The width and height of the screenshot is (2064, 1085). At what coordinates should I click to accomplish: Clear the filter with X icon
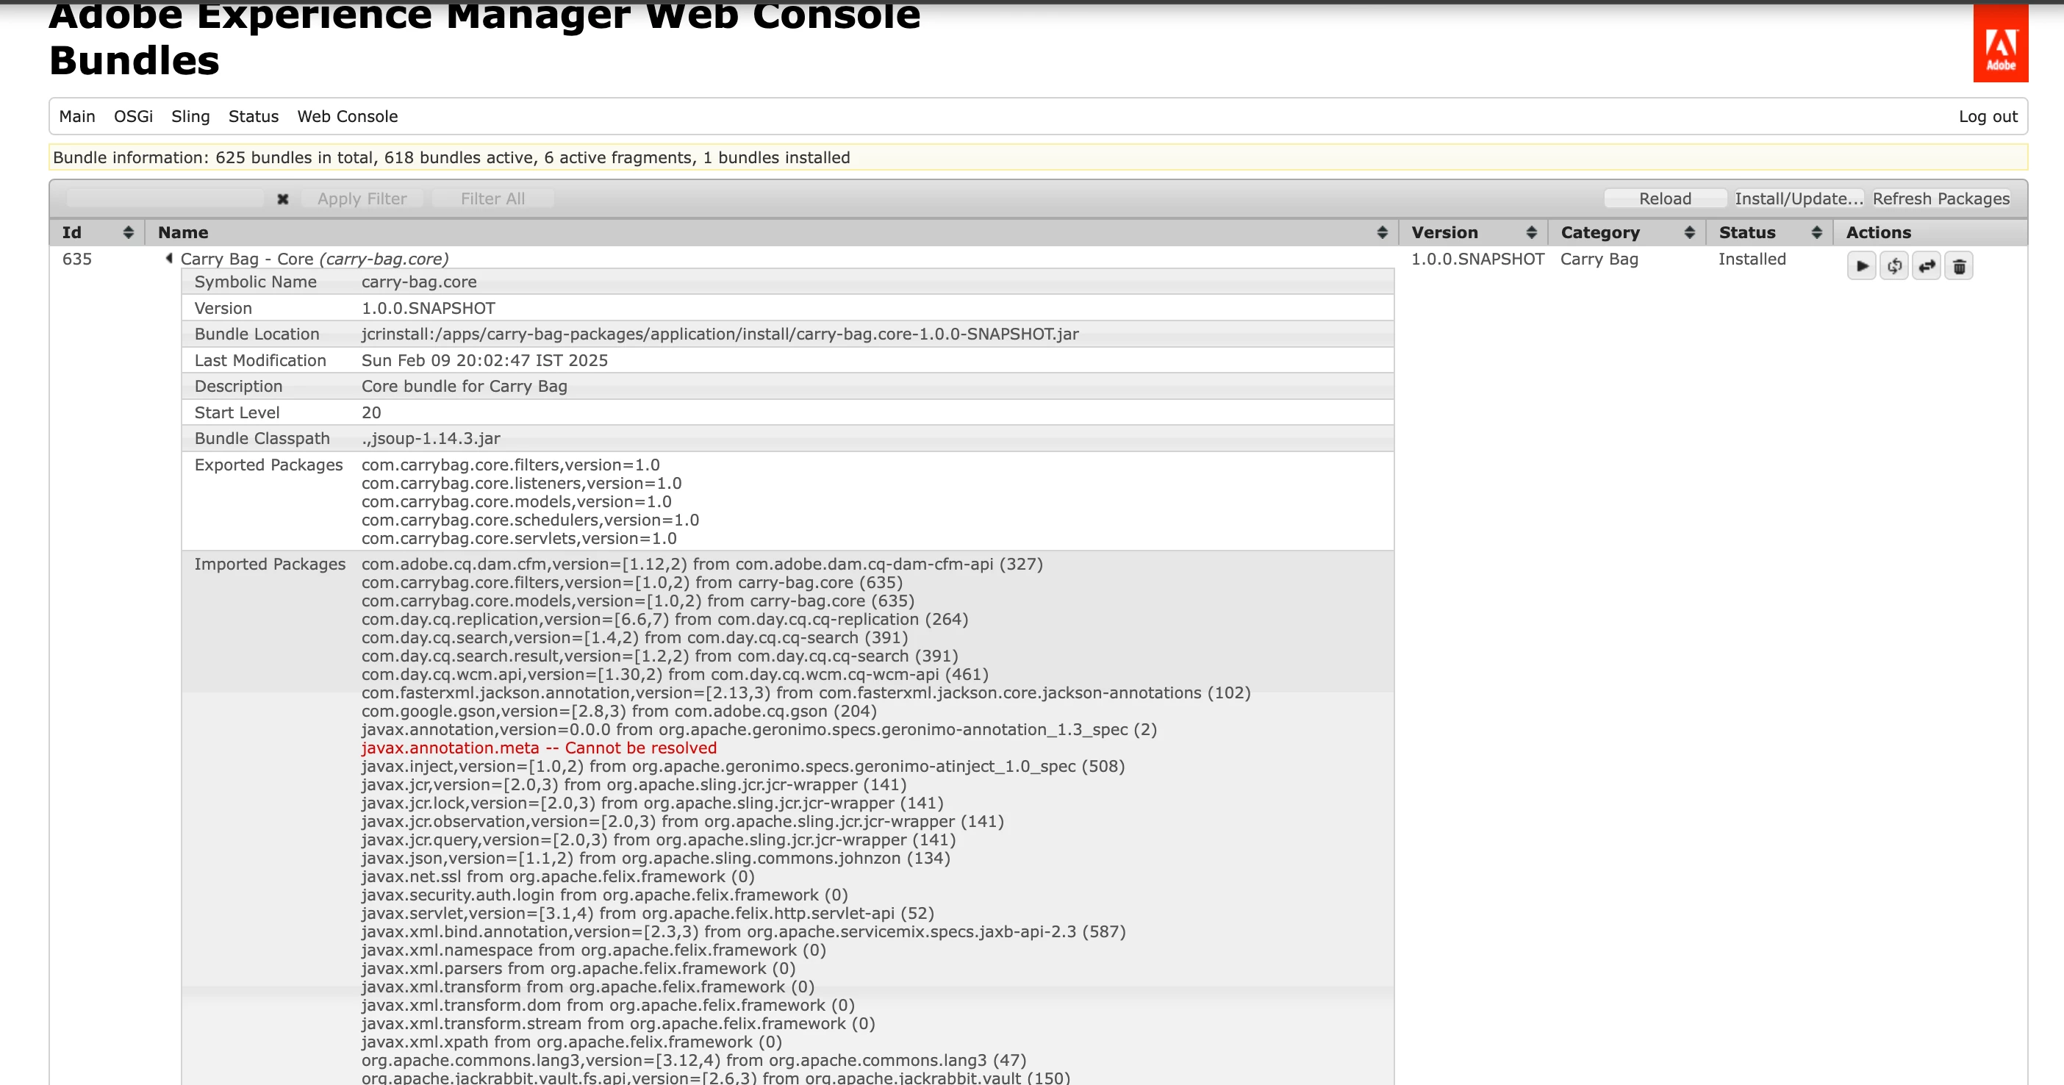(x=283, y=198)
